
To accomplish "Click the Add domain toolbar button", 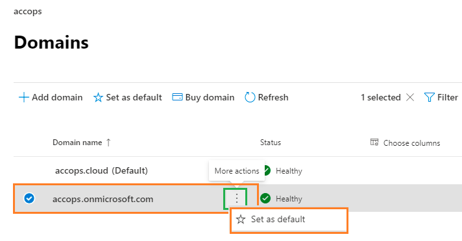I will click(x=51, y=97).
